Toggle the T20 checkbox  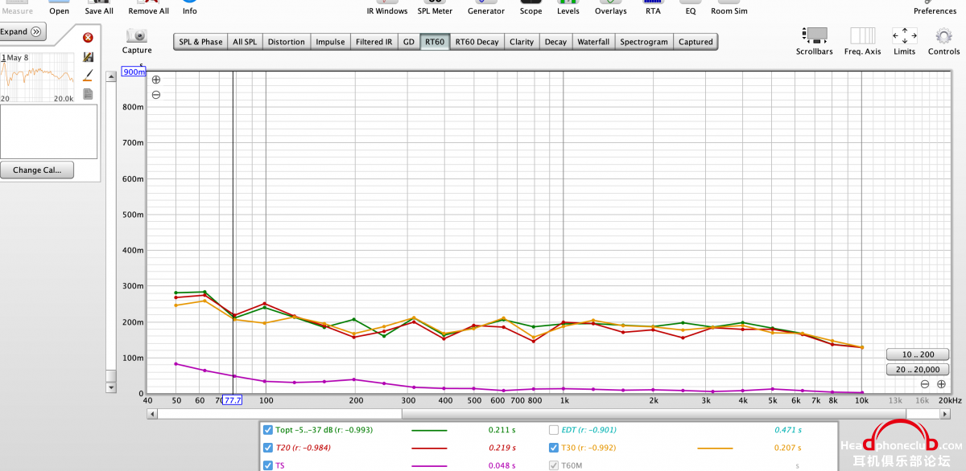click(268, 448)
